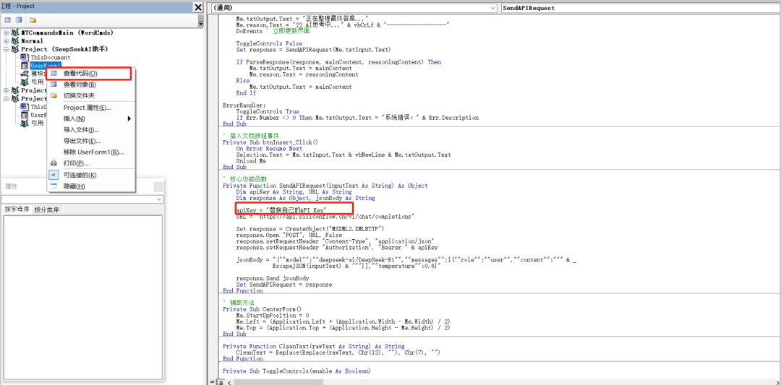Viewport: 781px width, 385px height.
Task: Choose 查看对象(B) from context menu
Action: 90,85
